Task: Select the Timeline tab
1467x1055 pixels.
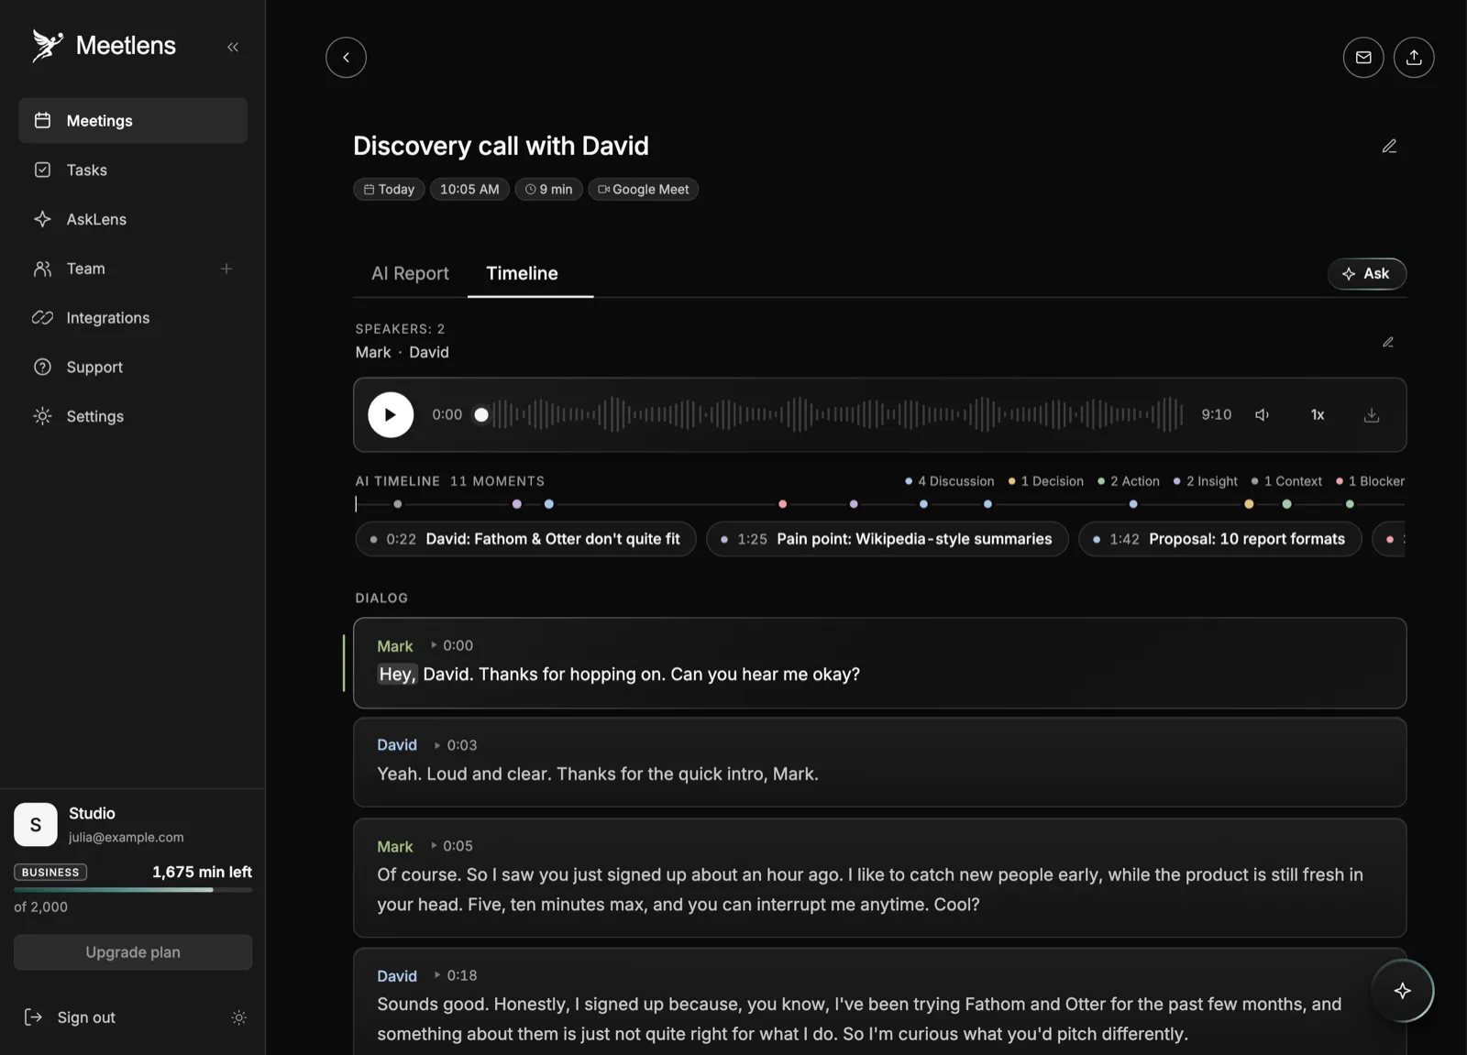Action: point(522,273)
